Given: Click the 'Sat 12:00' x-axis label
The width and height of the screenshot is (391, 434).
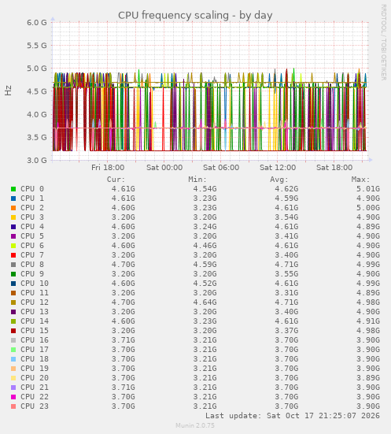Looking at the screenshot, I should 278,168.
